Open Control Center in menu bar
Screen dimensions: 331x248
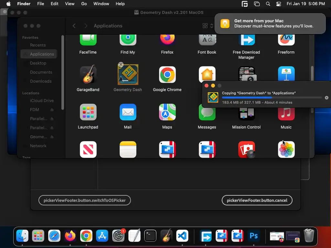click(279, 4)
